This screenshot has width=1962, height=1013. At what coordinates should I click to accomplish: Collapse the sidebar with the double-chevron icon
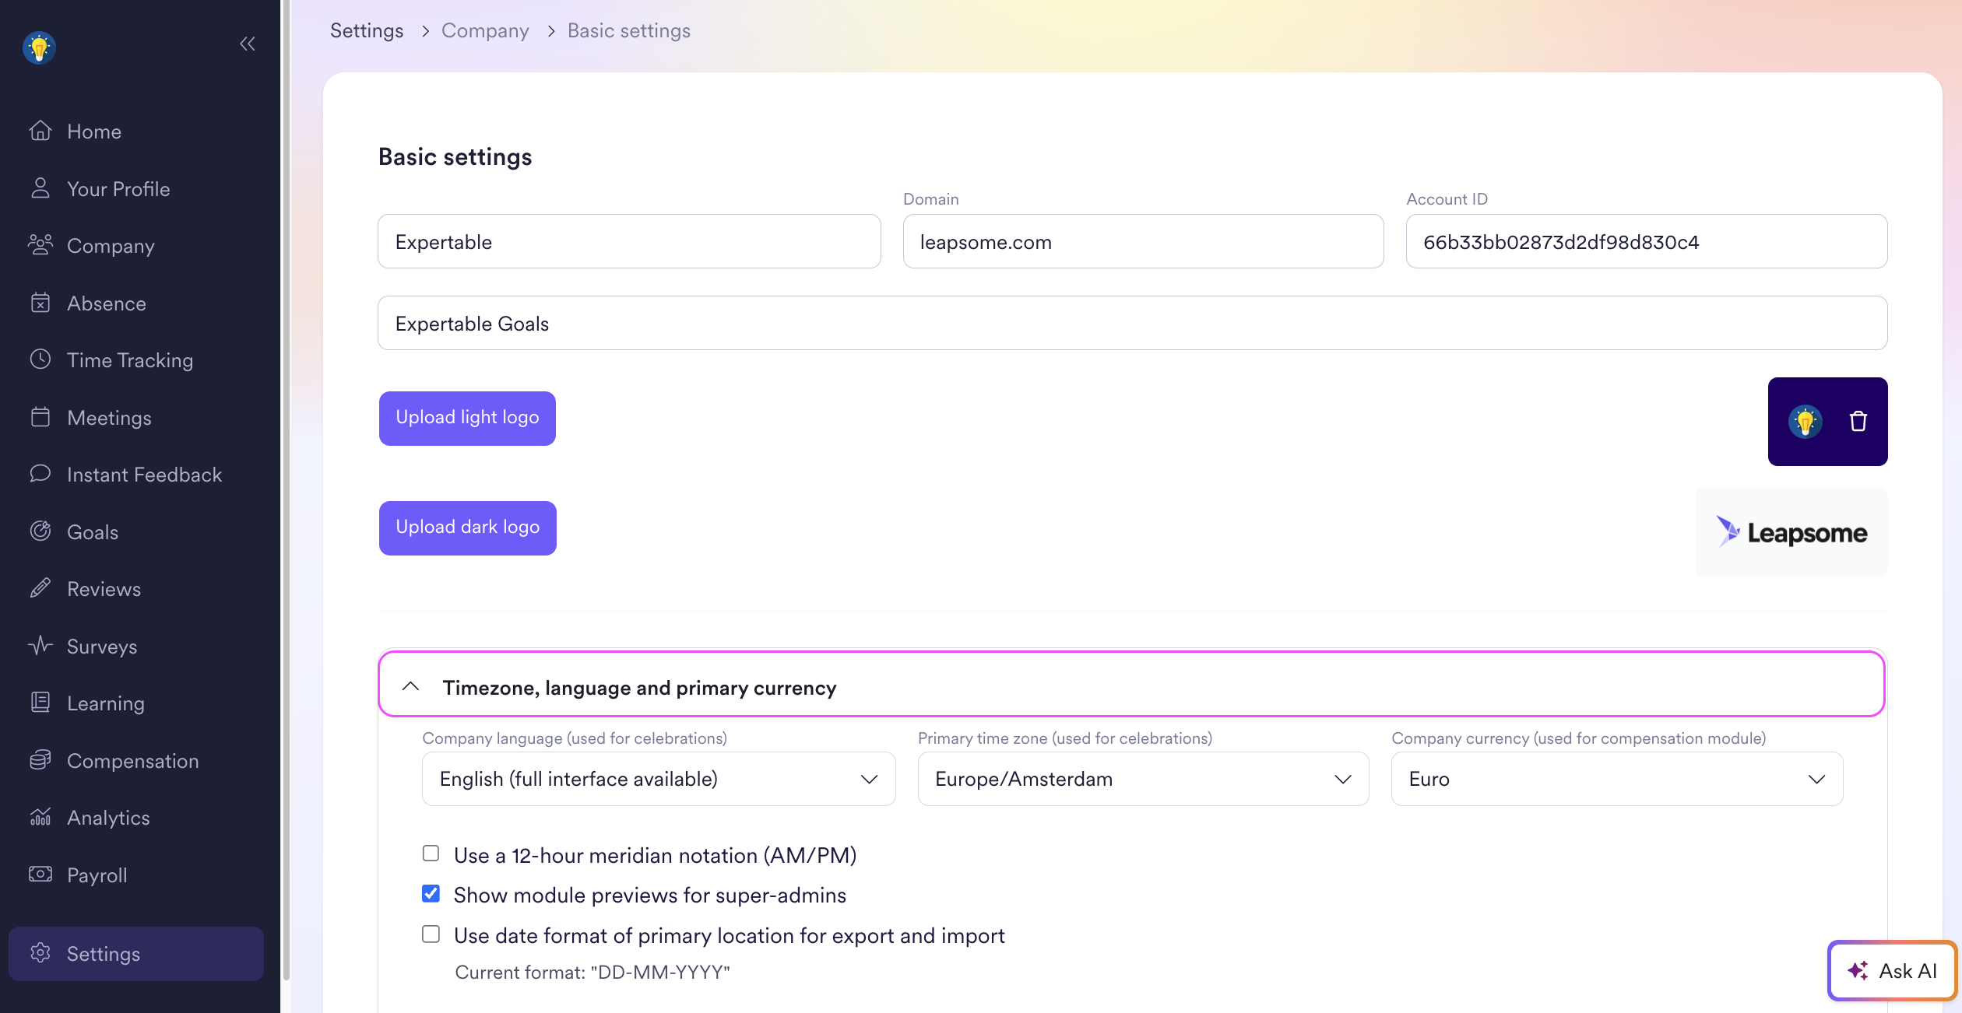[248, 44]
